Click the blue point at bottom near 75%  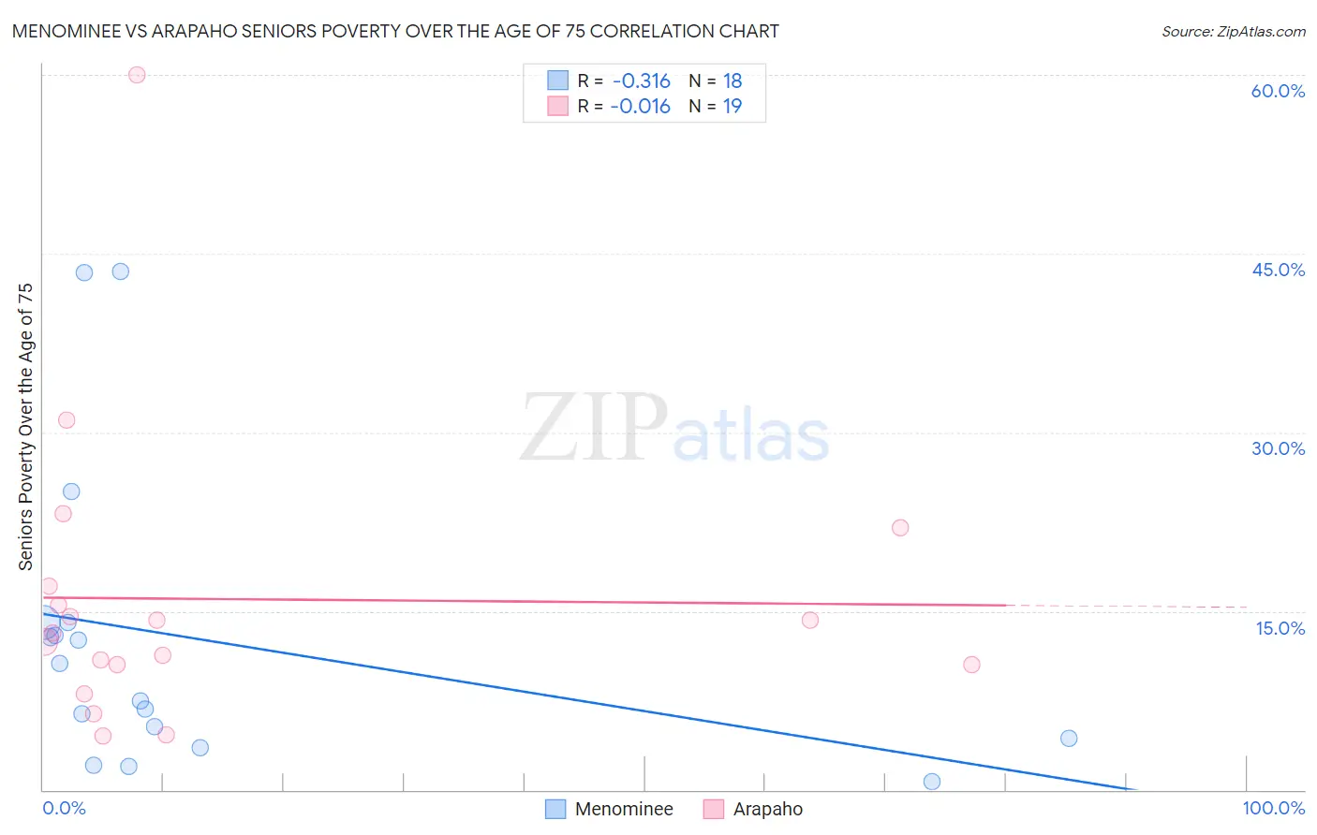click(x=932, y=782)
